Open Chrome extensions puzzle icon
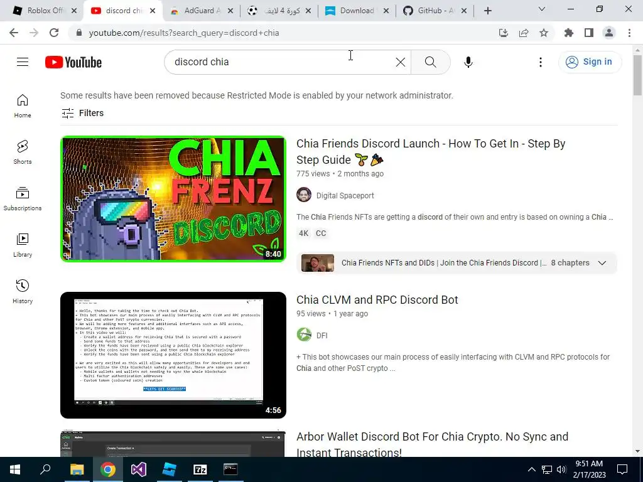Image resolution: width=643 pixels, height=482 pixels. point(569,33)
